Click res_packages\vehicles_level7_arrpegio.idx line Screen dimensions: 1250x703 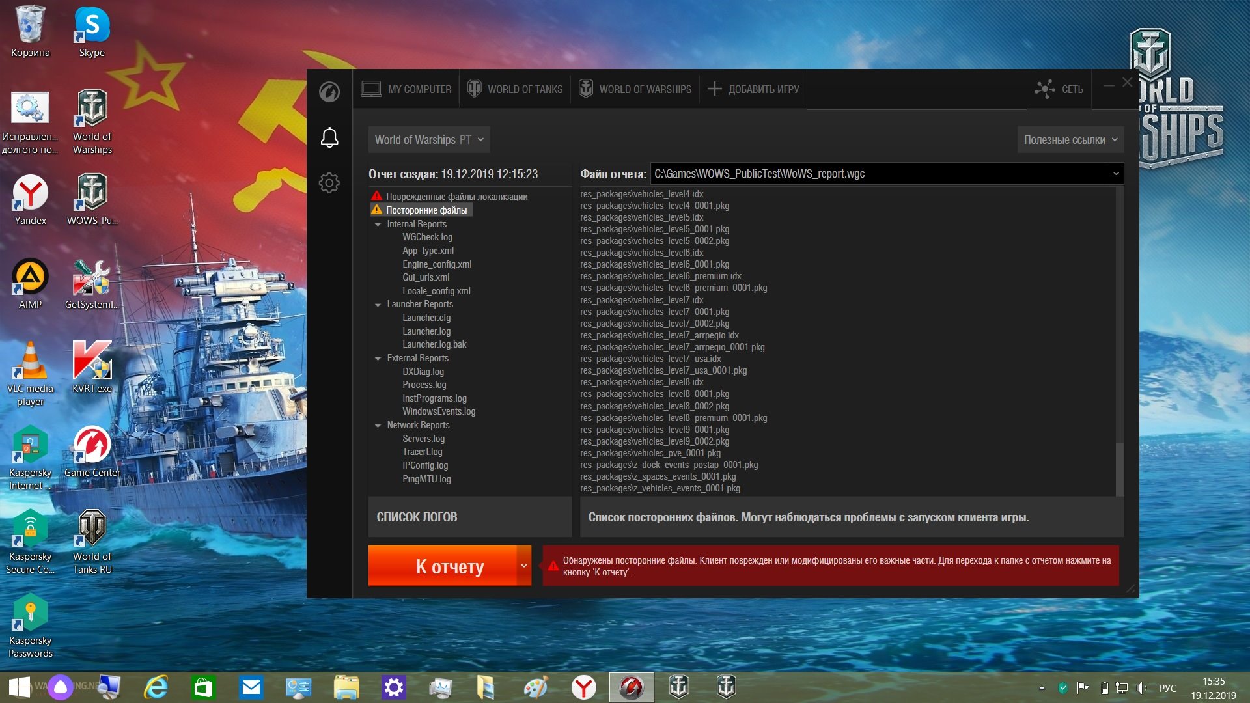(x=659, y=335)
